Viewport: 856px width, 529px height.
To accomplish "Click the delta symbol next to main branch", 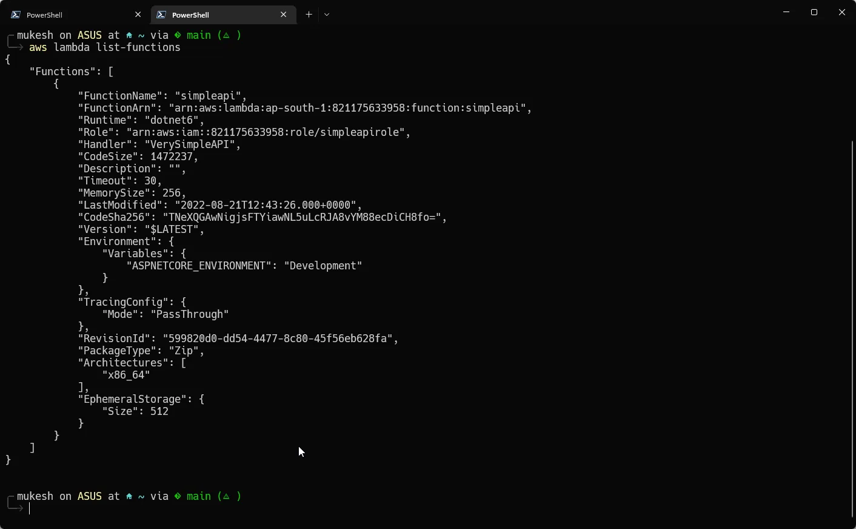I will (227, 35).
